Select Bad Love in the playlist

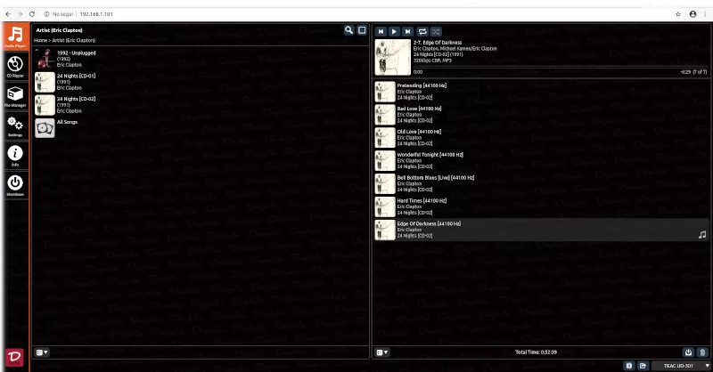tap(541, 115)
